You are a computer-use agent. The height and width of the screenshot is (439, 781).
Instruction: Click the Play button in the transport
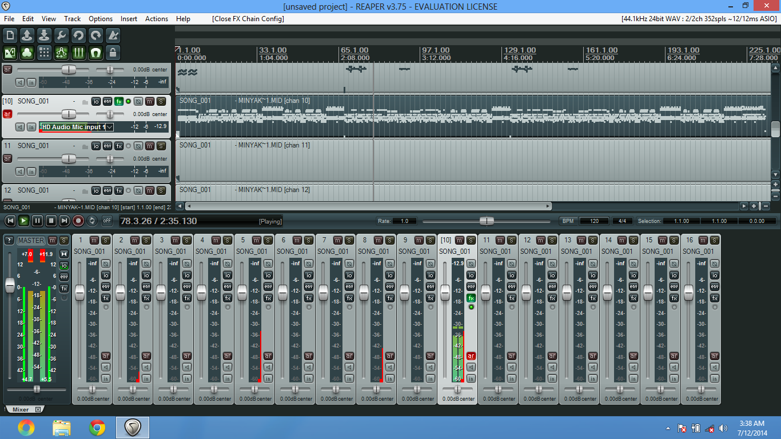click(23, 220)
